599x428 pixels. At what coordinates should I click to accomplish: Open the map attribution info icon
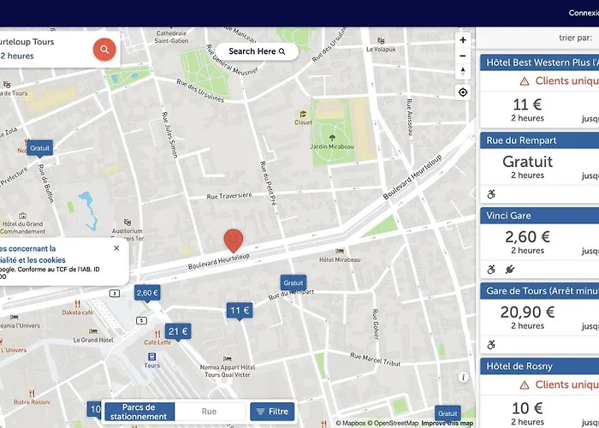pyautogui.click(x=463, y=377)
